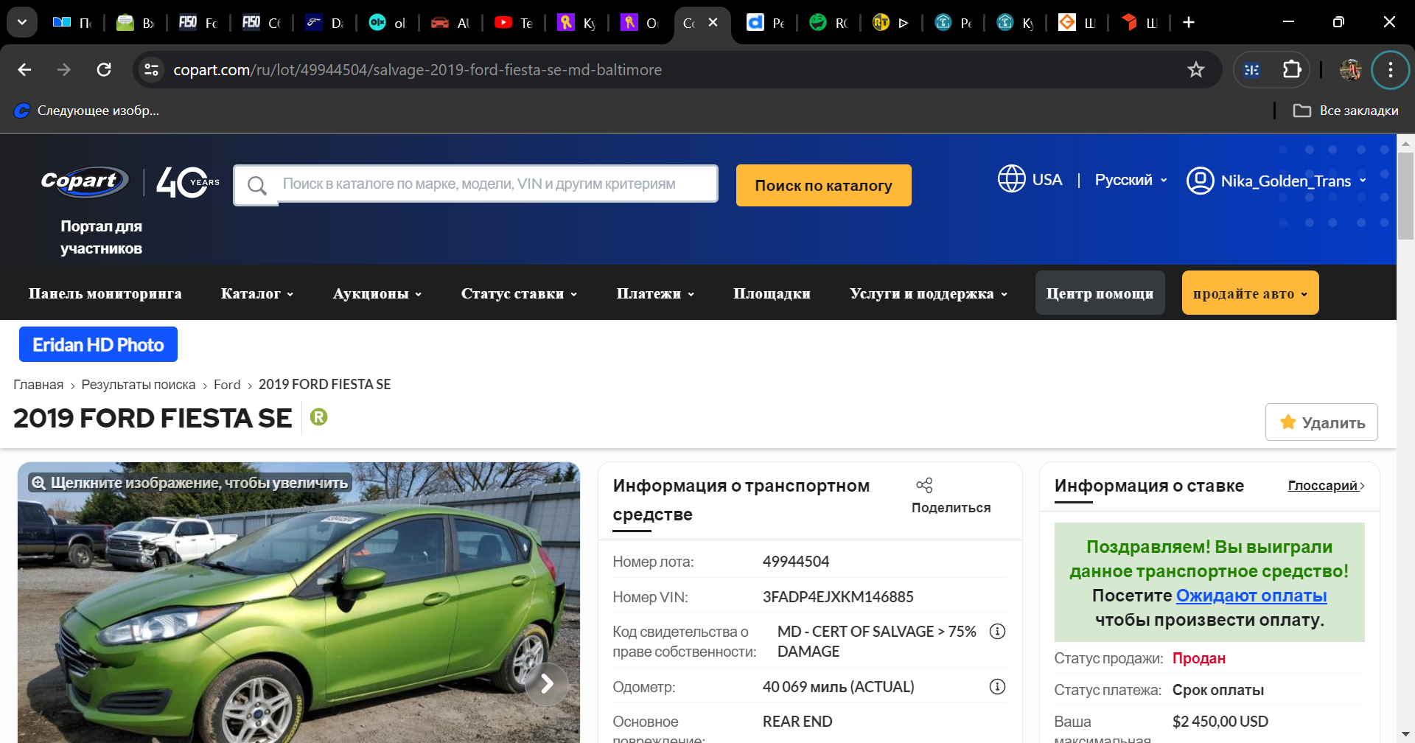Open Следующее изобр... bookmark
This screenshot has width=1415, height=743.
click(x=86, y=111)
